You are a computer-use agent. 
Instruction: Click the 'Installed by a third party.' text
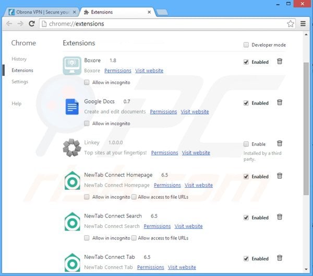(x=262, y=156)
